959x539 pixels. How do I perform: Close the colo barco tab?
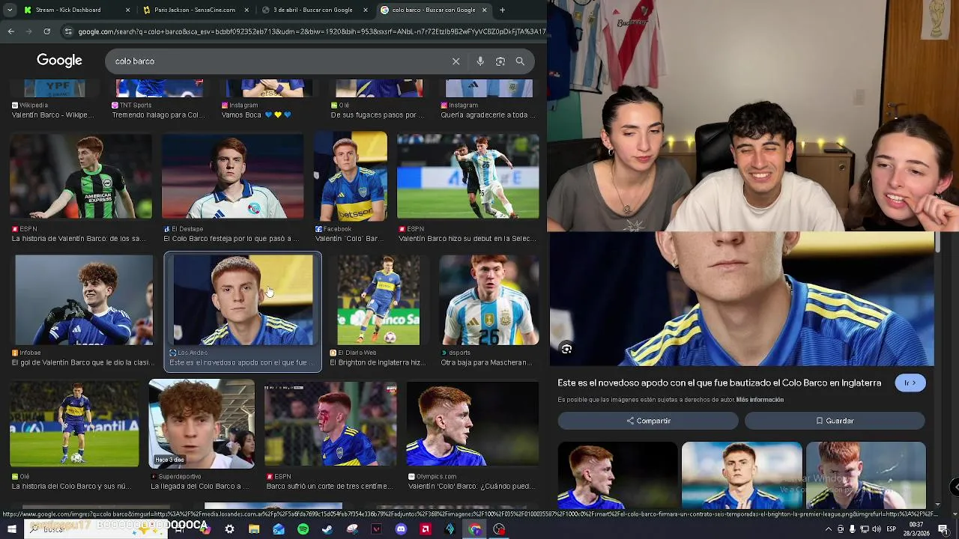click(484, 10)
